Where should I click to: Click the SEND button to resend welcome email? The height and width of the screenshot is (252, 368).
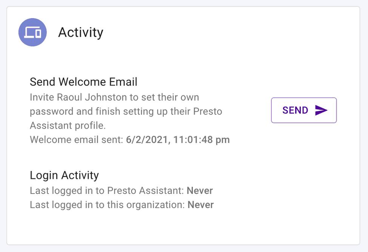tap(303, 110)
